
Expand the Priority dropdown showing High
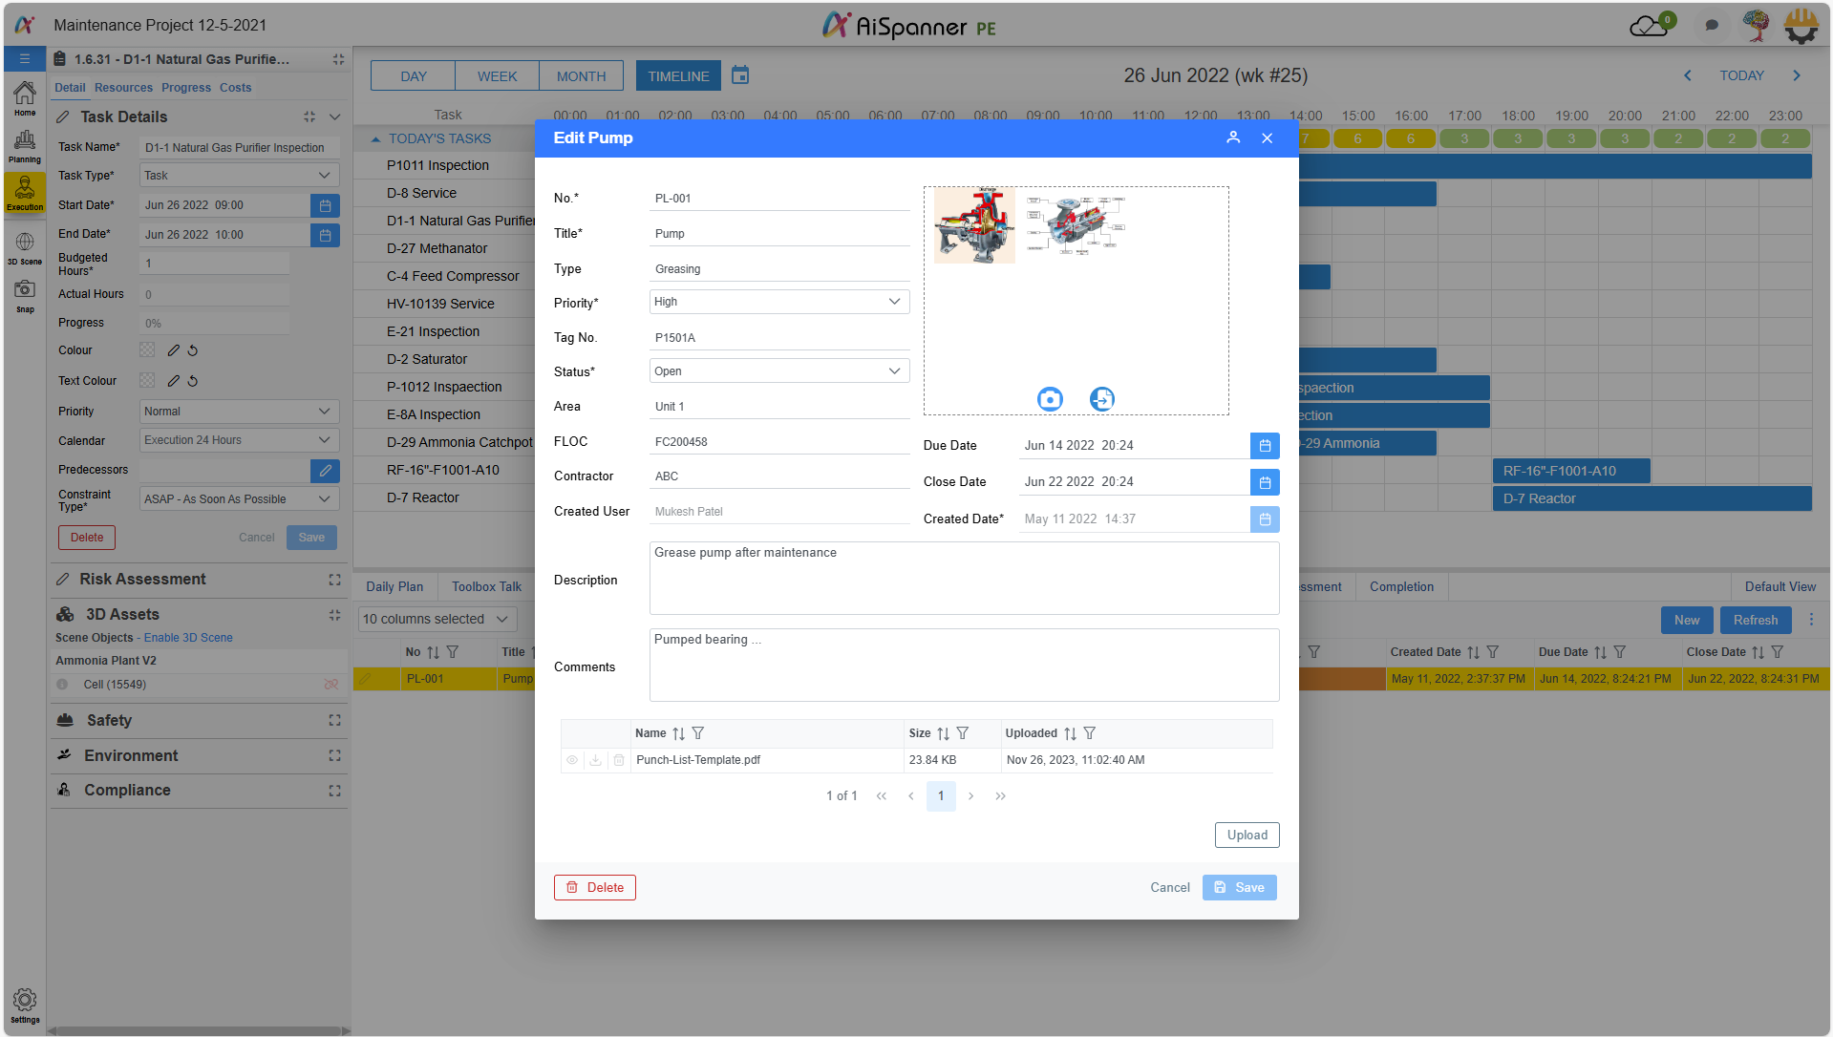tap(778, 302)
